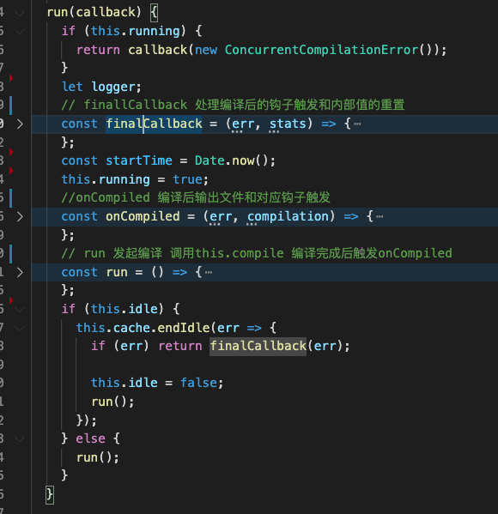Click 'err' parameter on the finalCallback declaration line
498x514 pixels.
tap(243, 124)
